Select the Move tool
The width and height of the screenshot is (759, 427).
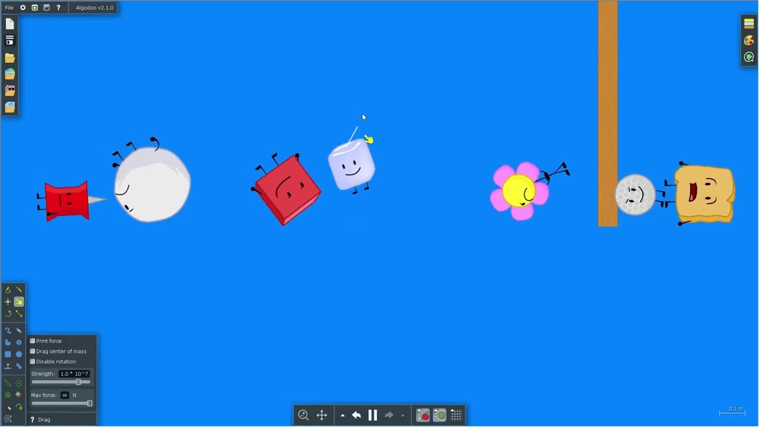pos(8,301)
